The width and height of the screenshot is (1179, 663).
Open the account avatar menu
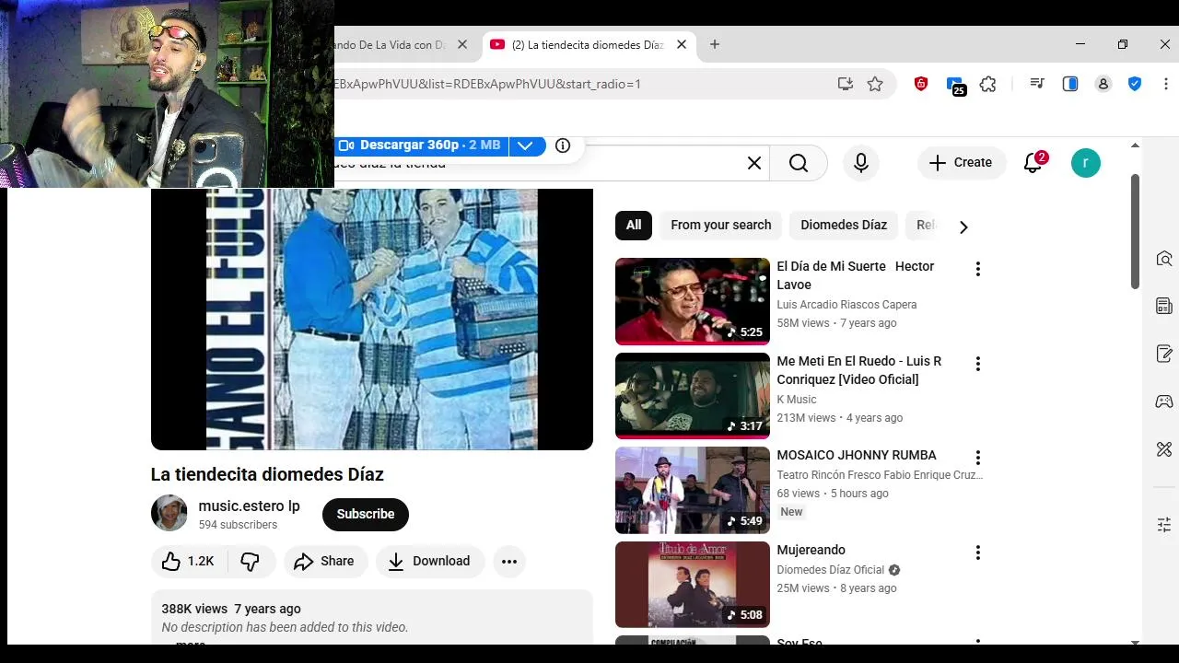pyautogui.click(x=1085, y=163)
